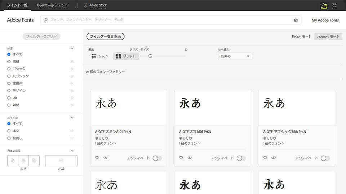Select すべて under 分類

point(9,54)
